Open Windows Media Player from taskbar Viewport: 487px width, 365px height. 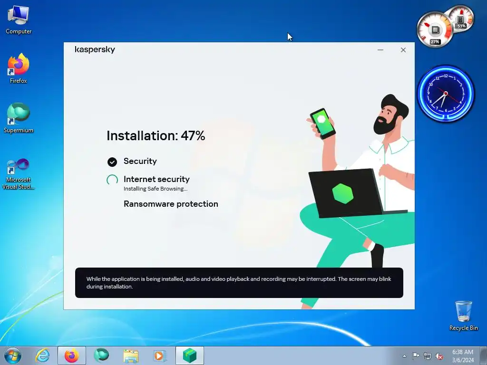click(x=160, y=355)
